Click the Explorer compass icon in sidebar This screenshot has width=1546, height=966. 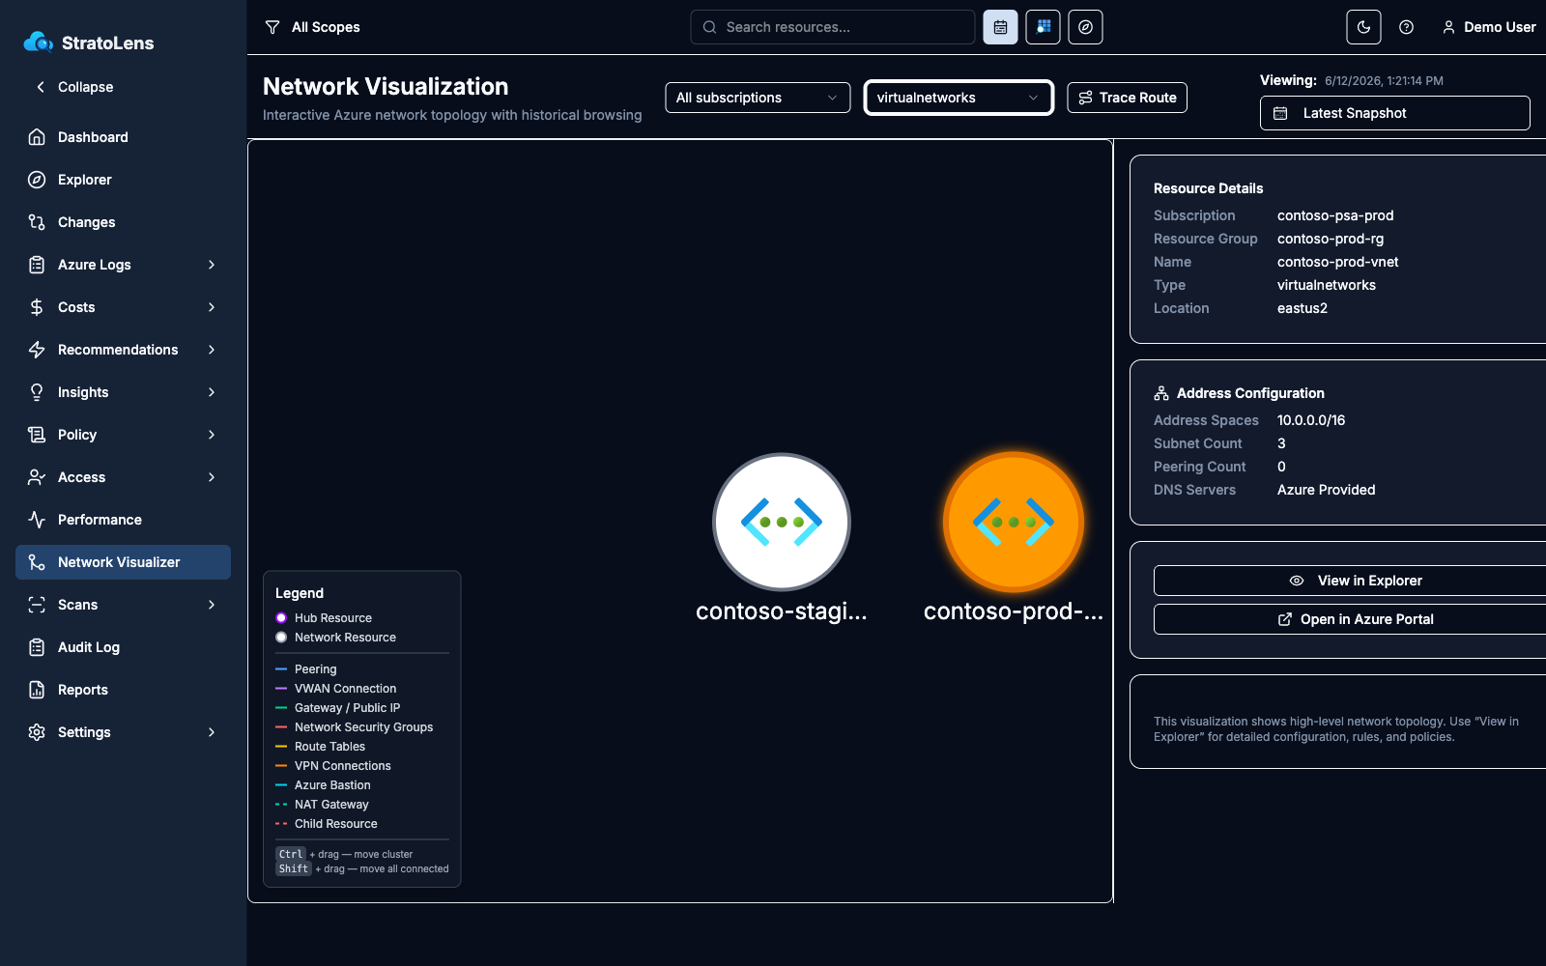[x=37, y=180]
